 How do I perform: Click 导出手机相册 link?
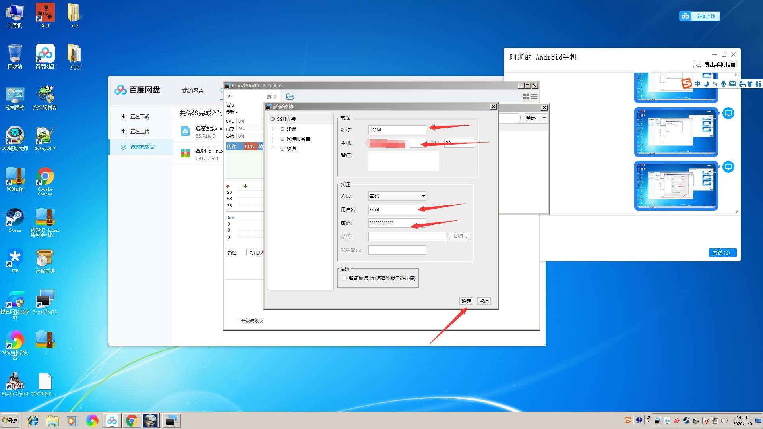coord(720,65)
